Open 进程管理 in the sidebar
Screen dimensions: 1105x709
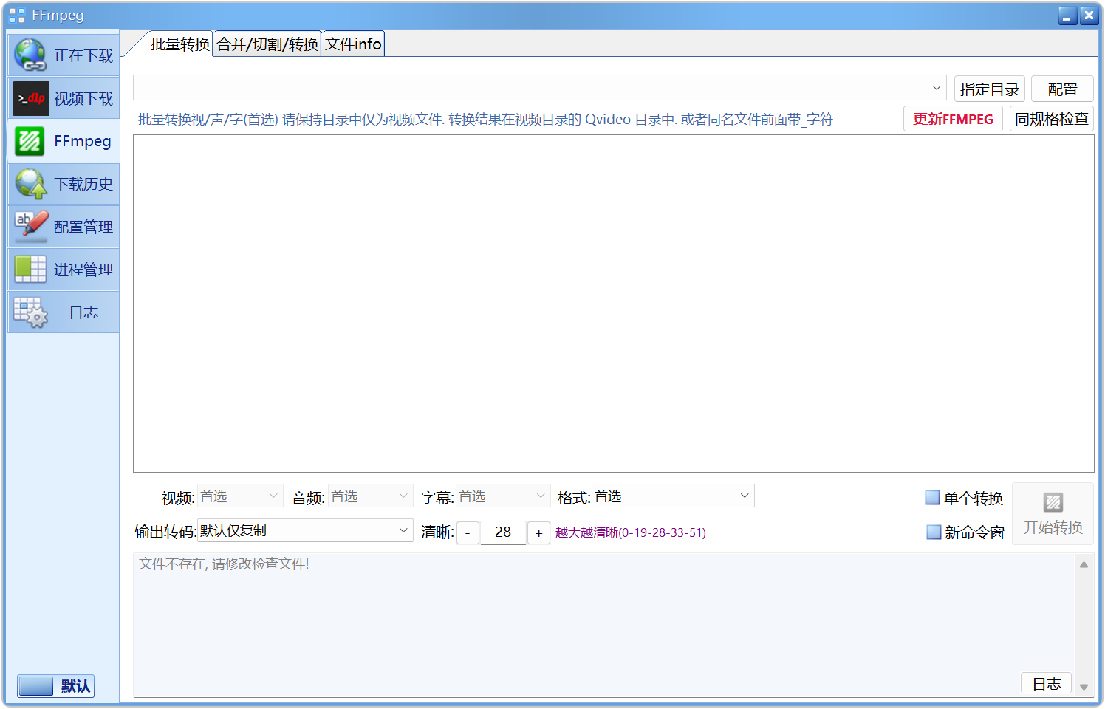(x=64, y=270)
